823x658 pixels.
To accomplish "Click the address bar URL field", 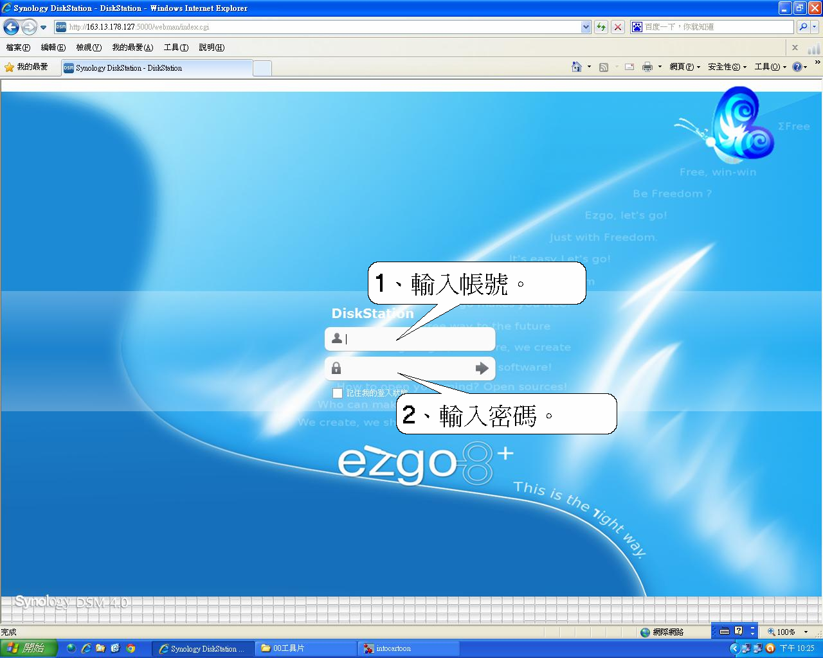I will coord(318,27).
